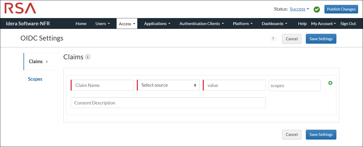
Task: Expand the Applications menu
Action: pos(157,23)
